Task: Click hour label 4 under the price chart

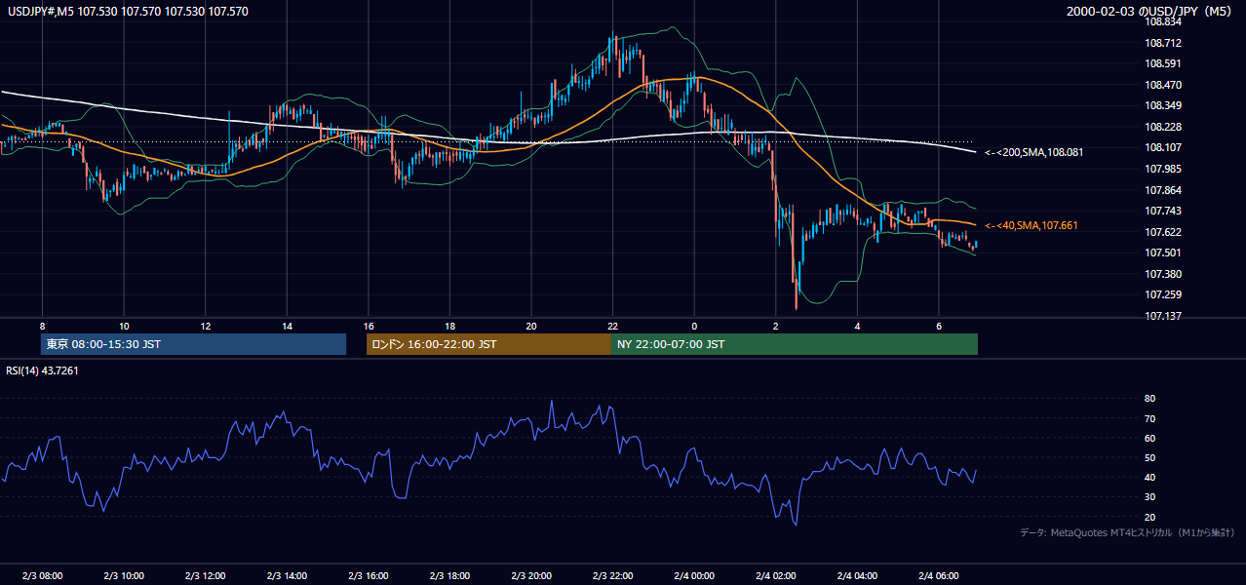Action: coord(857,326)
